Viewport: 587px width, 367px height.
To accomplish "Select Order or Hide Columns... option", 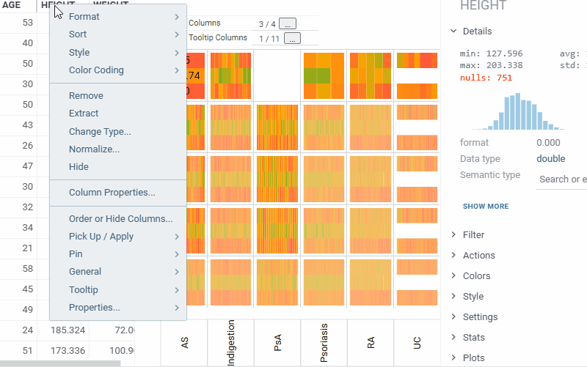I will coord(120,219).
